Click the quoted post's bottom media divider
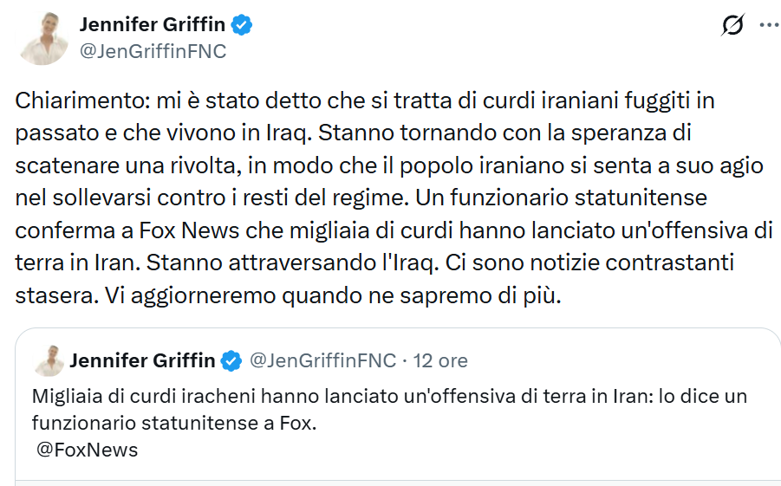781x486 pixels. (x=397, y=482)
